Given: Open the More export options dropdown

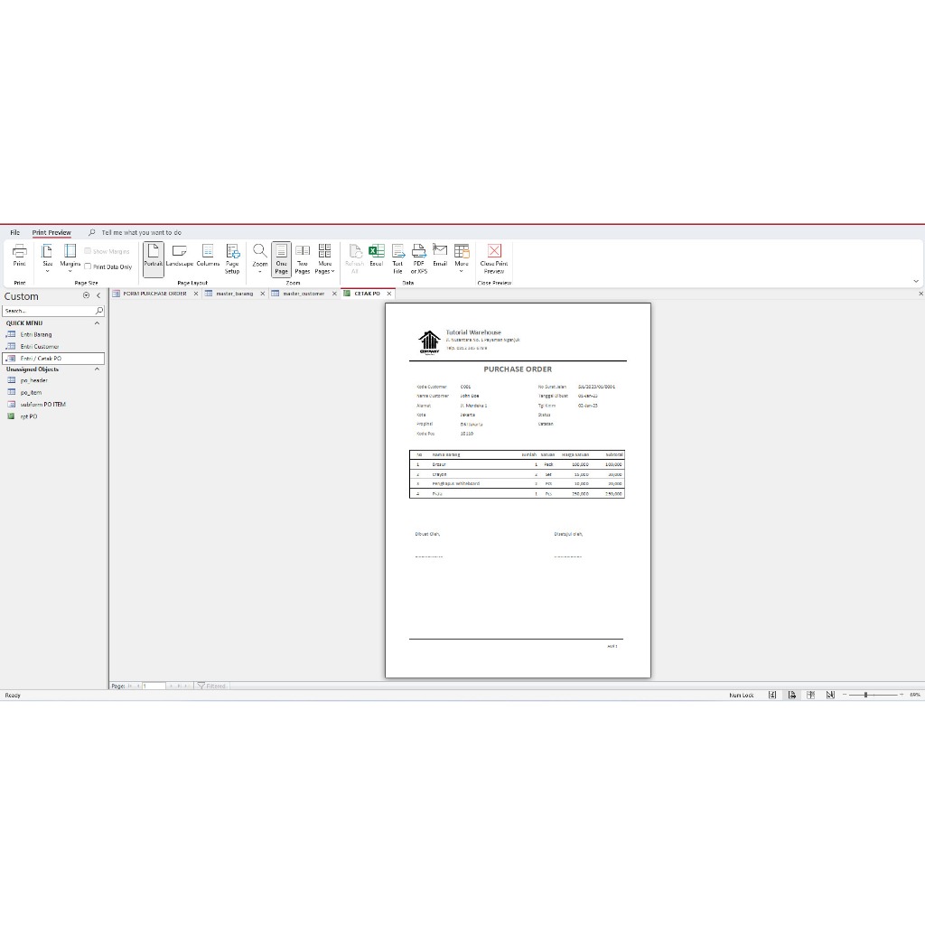Looking at the screenshot, I should [x=462, y=258].
